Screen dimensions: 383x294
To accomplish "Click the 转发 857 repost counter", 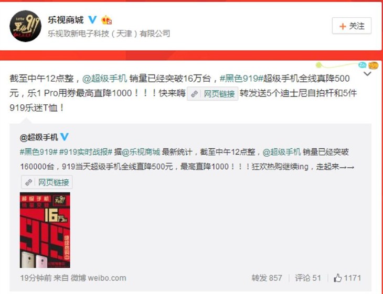I will 267,278.
